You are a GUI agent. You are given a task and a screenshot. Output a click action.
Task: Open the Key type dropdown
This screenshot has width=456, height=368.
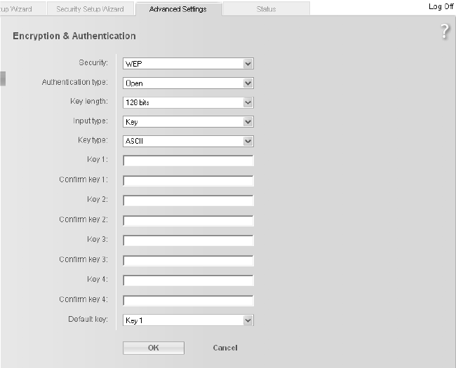click(x=187, y=141)
